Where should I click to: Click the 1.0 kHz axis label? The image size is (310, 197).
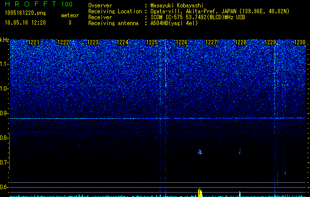pos(4,89)
